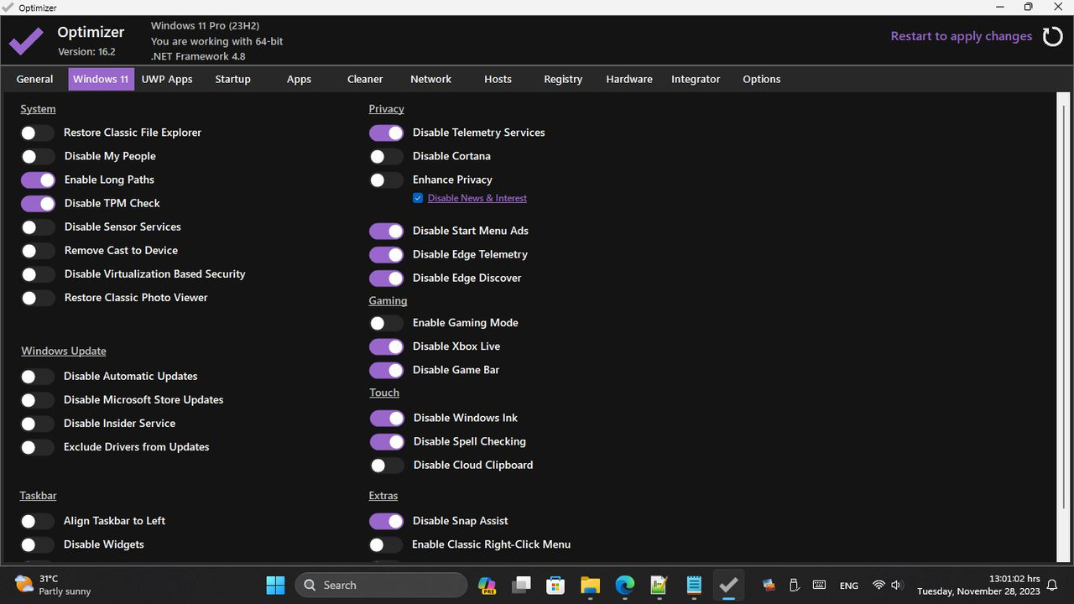
Task: Enable Enhance Privacy toggle
Action: coord(386,180)
